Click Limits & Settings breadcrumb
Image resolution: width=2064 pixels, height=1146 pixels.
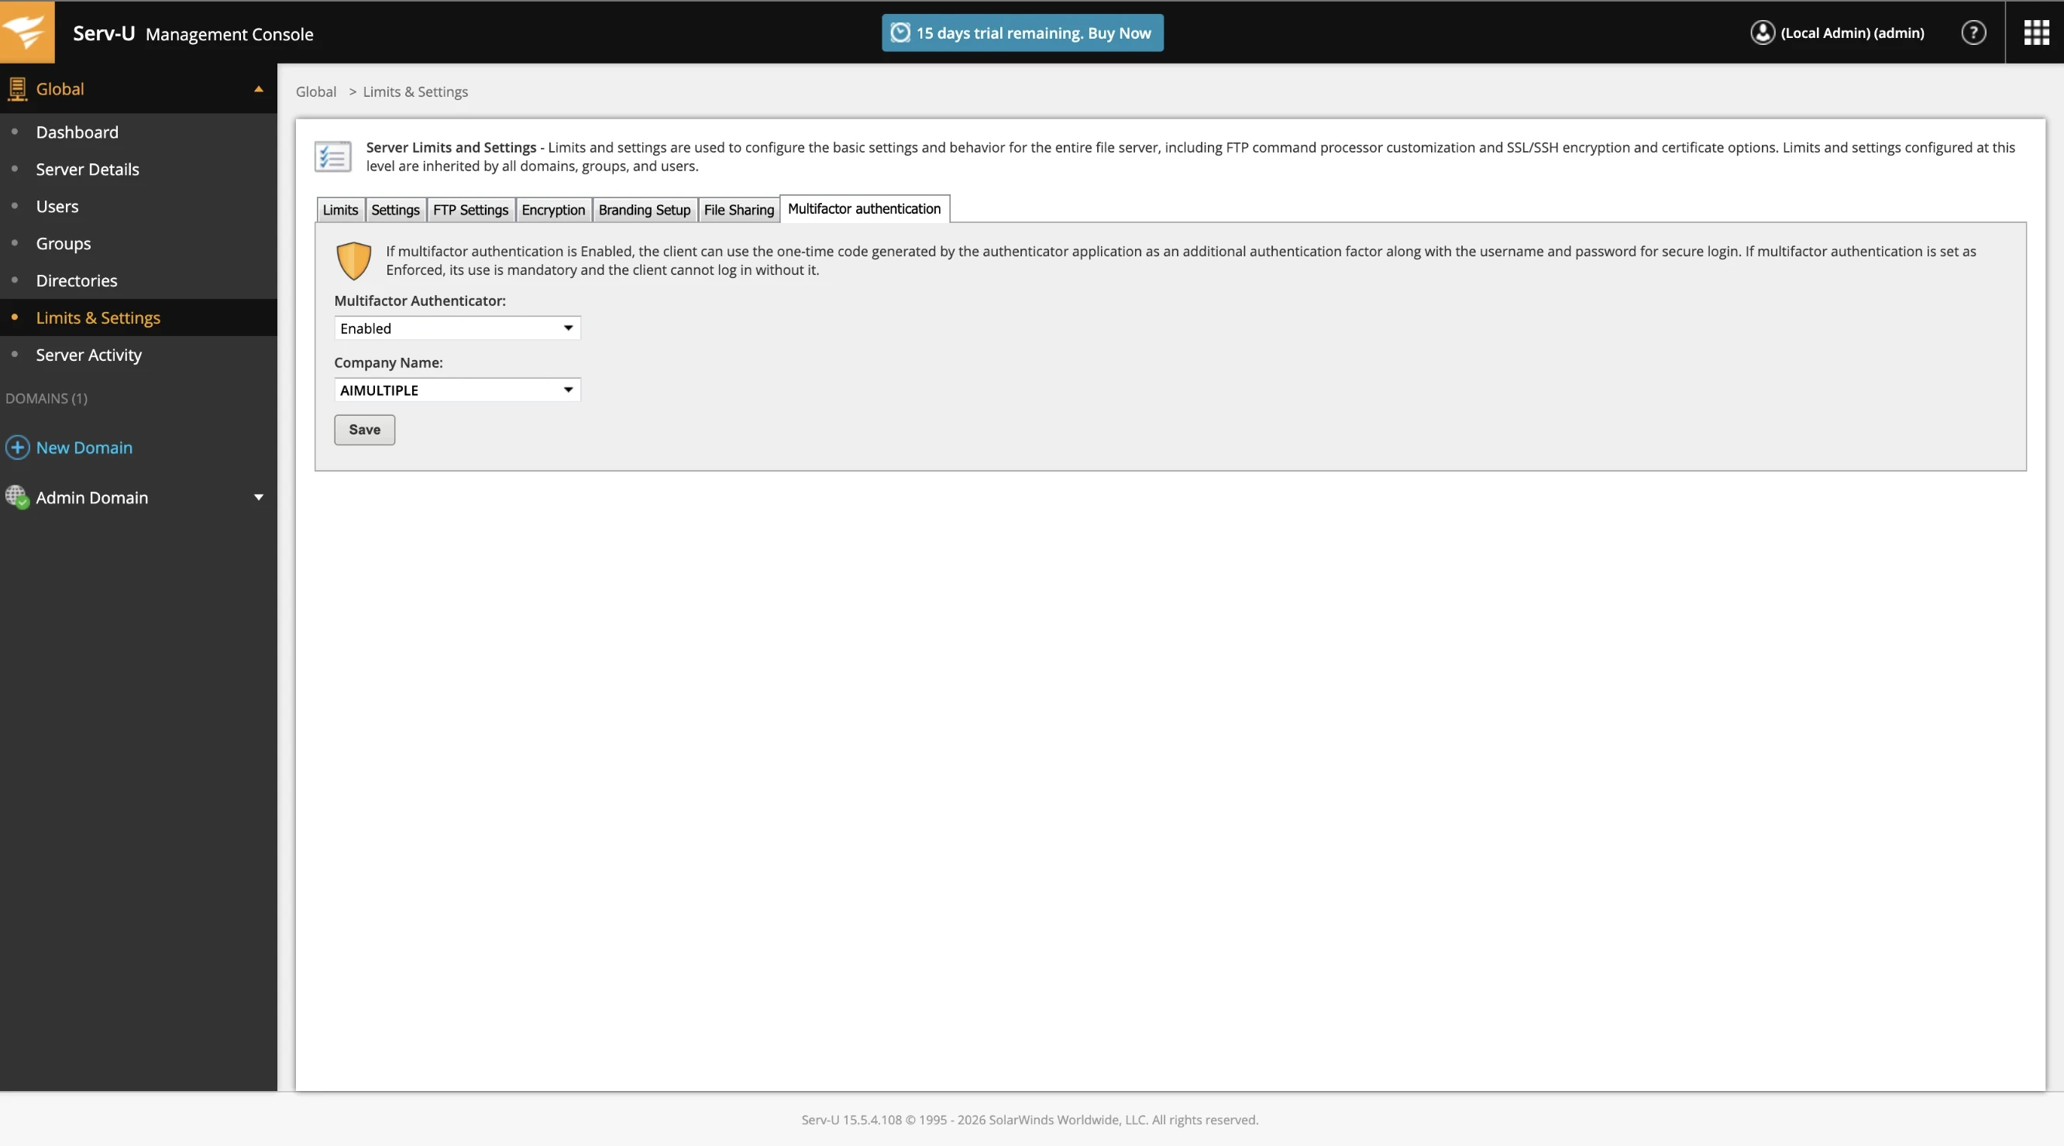415,91
